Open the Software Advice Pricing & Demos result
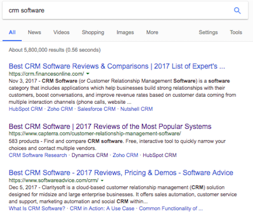The image size is (253, 215). click(x=121, y=173)
